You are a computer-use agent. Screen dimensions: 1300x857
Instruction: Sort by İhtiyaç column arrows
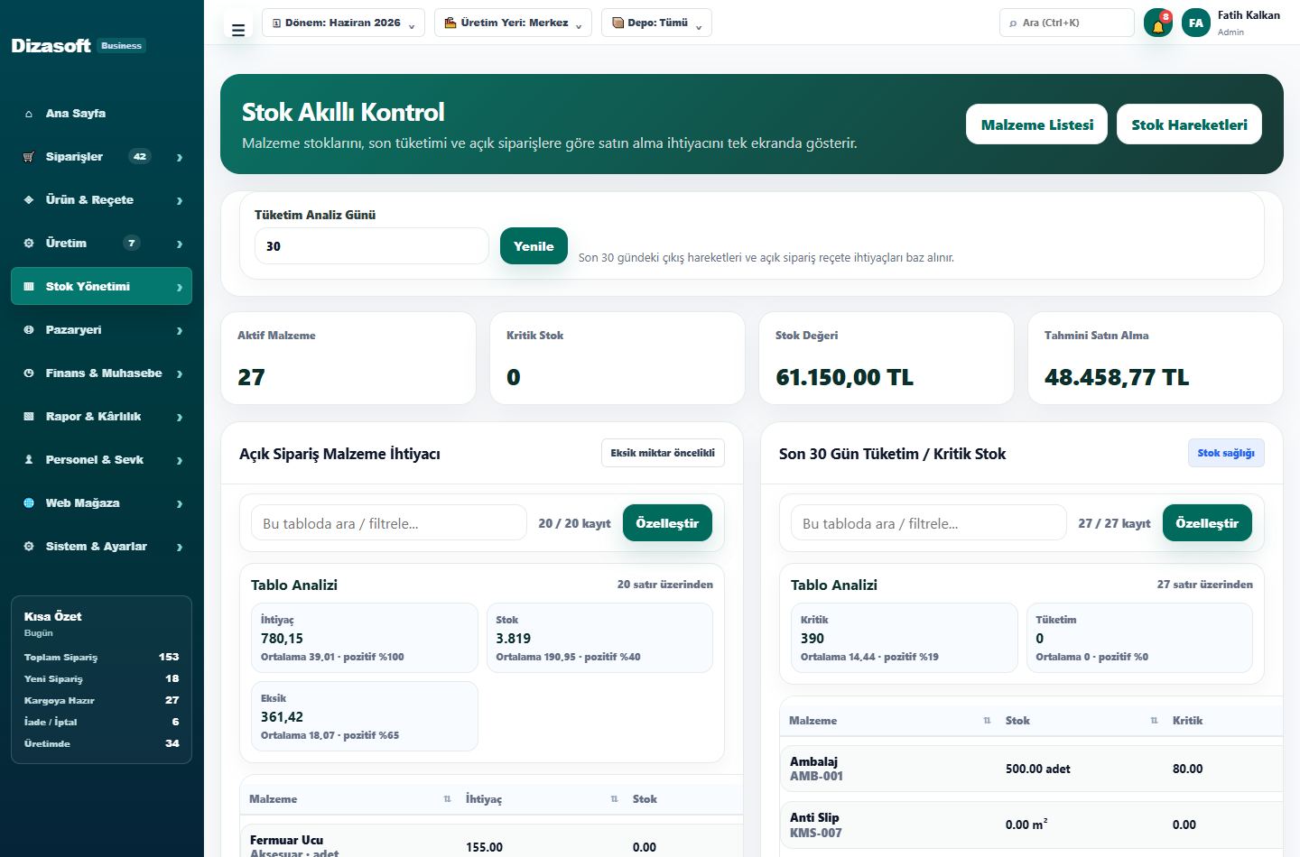[614, 799]
